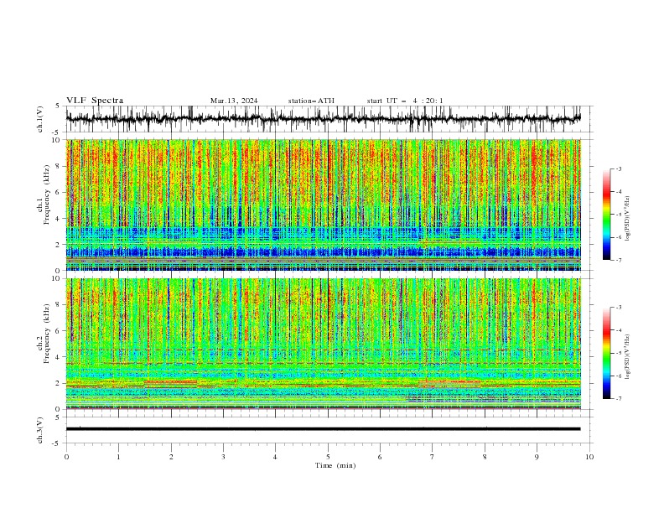Image resolution: width=664 pixels, height=513 pixels.
Task: Click the time axis tick label '10'
Action: click(x=589, y=457)
